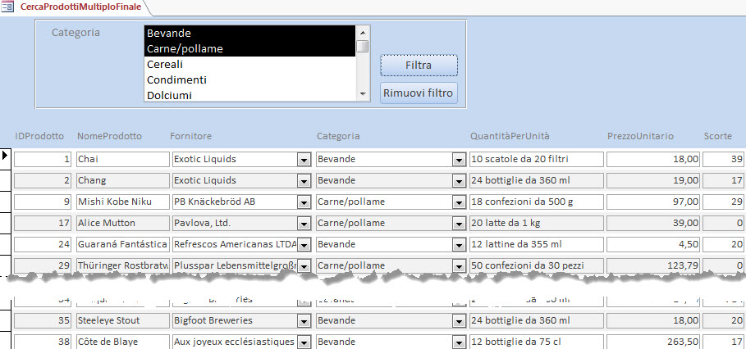Open Fornitore dropdown for Chang row
The height and width of the screenshot is (349, 746).
(304, 181)
